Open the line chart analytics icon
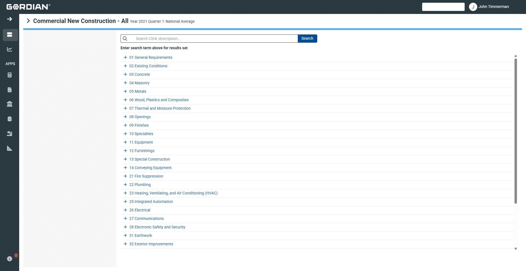The height and width of the screenshot is (271, 526). point(10,49)
